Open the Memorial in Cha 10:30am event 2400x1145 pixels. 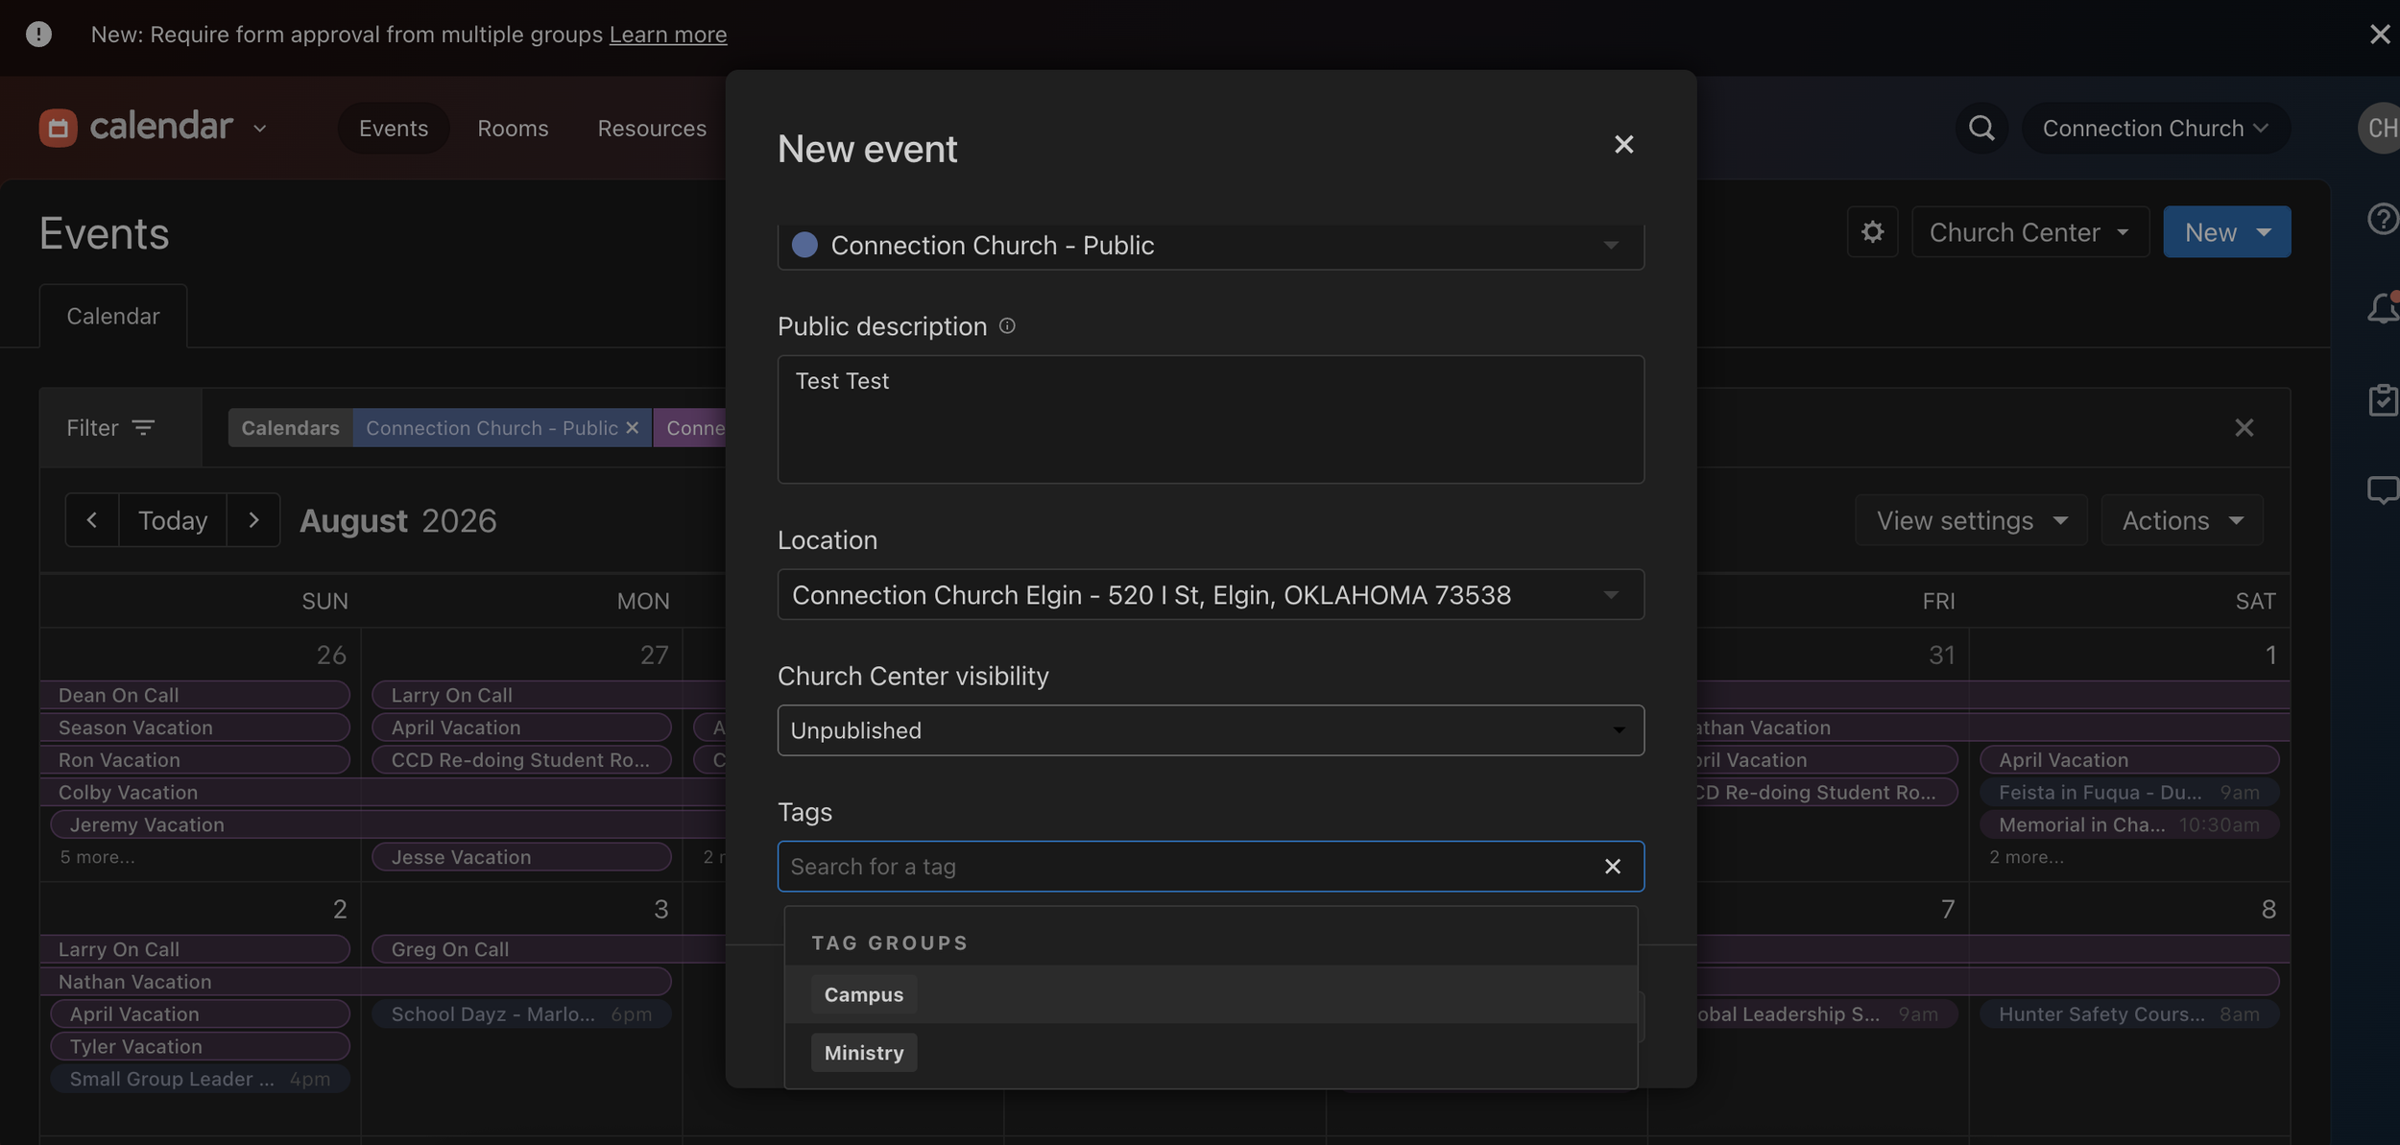click(2129, 825)
